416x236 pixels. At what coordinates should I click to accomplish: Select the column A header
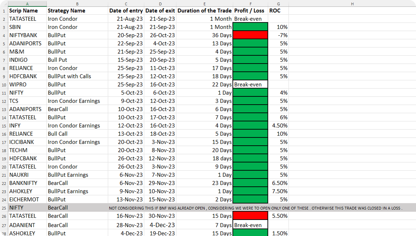(x=27, y=4)
